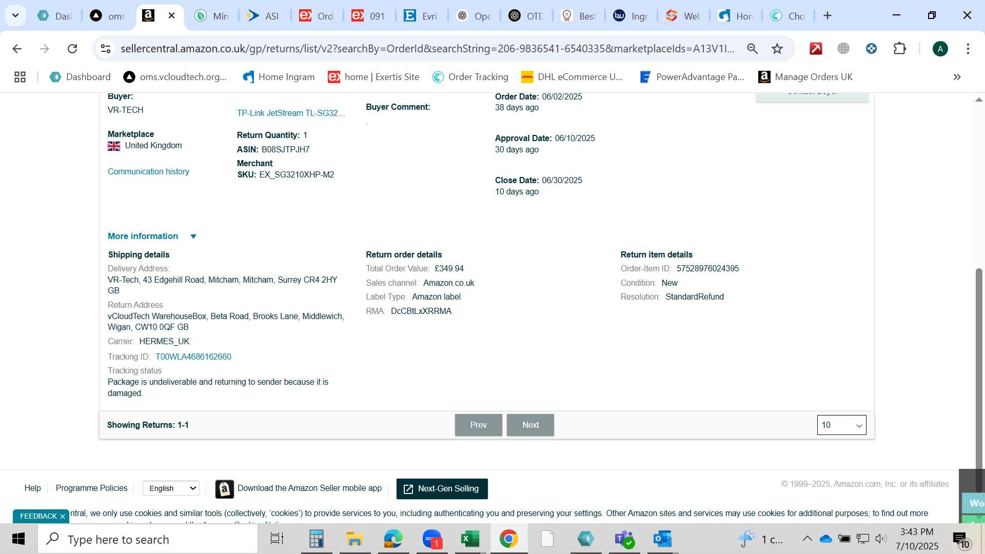Open the English language dropdown
Viewport: 985px width, 554px height.
coord(171,488)
